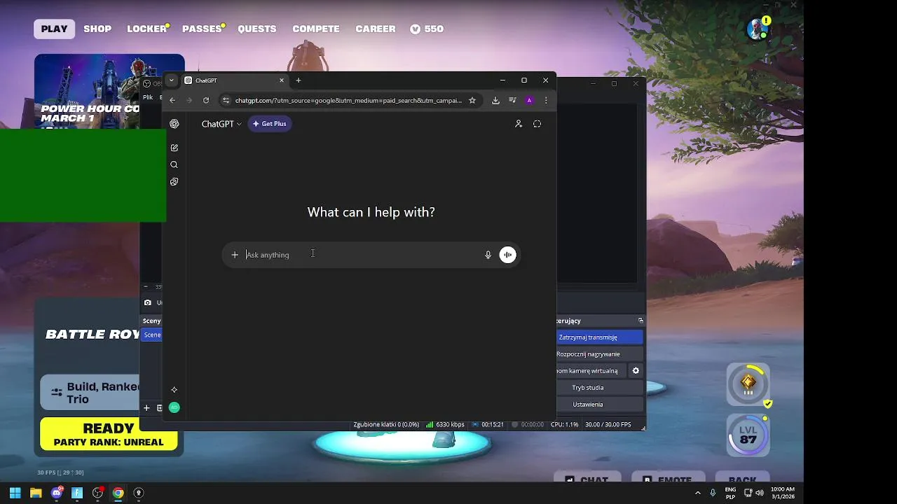897x504 pixels.
Task: Change the Build, Ranked Trio mode selector
Action: 91,393
